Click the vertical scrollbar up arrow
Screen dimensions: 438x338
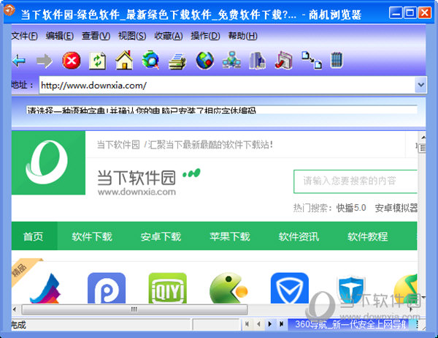pyautogui.click(x=423, y=138)
